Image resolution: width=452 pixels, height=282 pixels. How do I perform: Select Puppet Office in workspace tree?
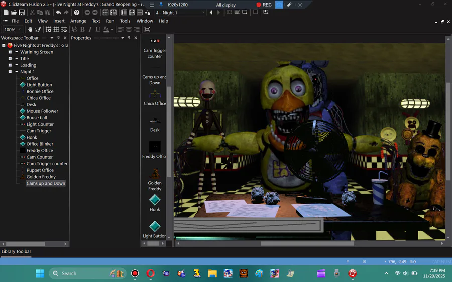[40, 170]
